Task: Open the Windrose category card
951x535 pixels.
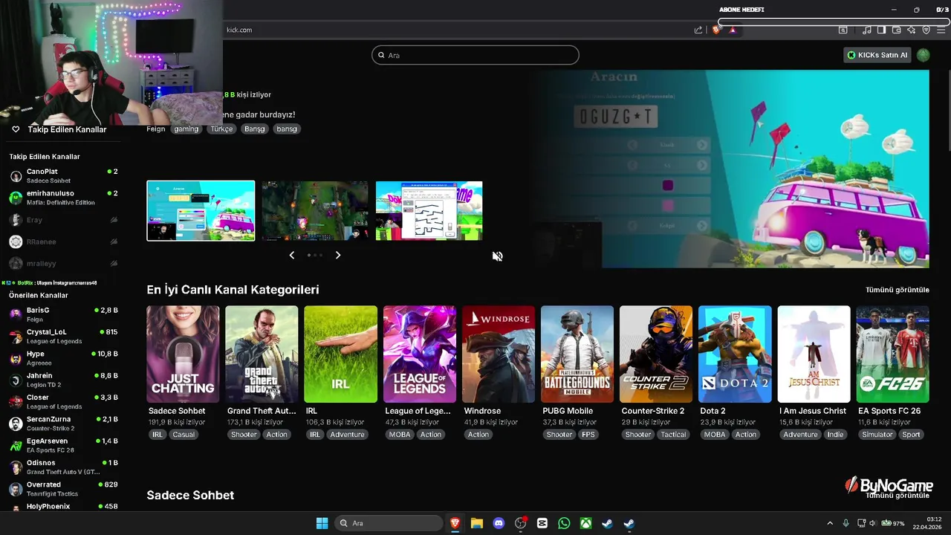Action: click(x=499, y=354)
